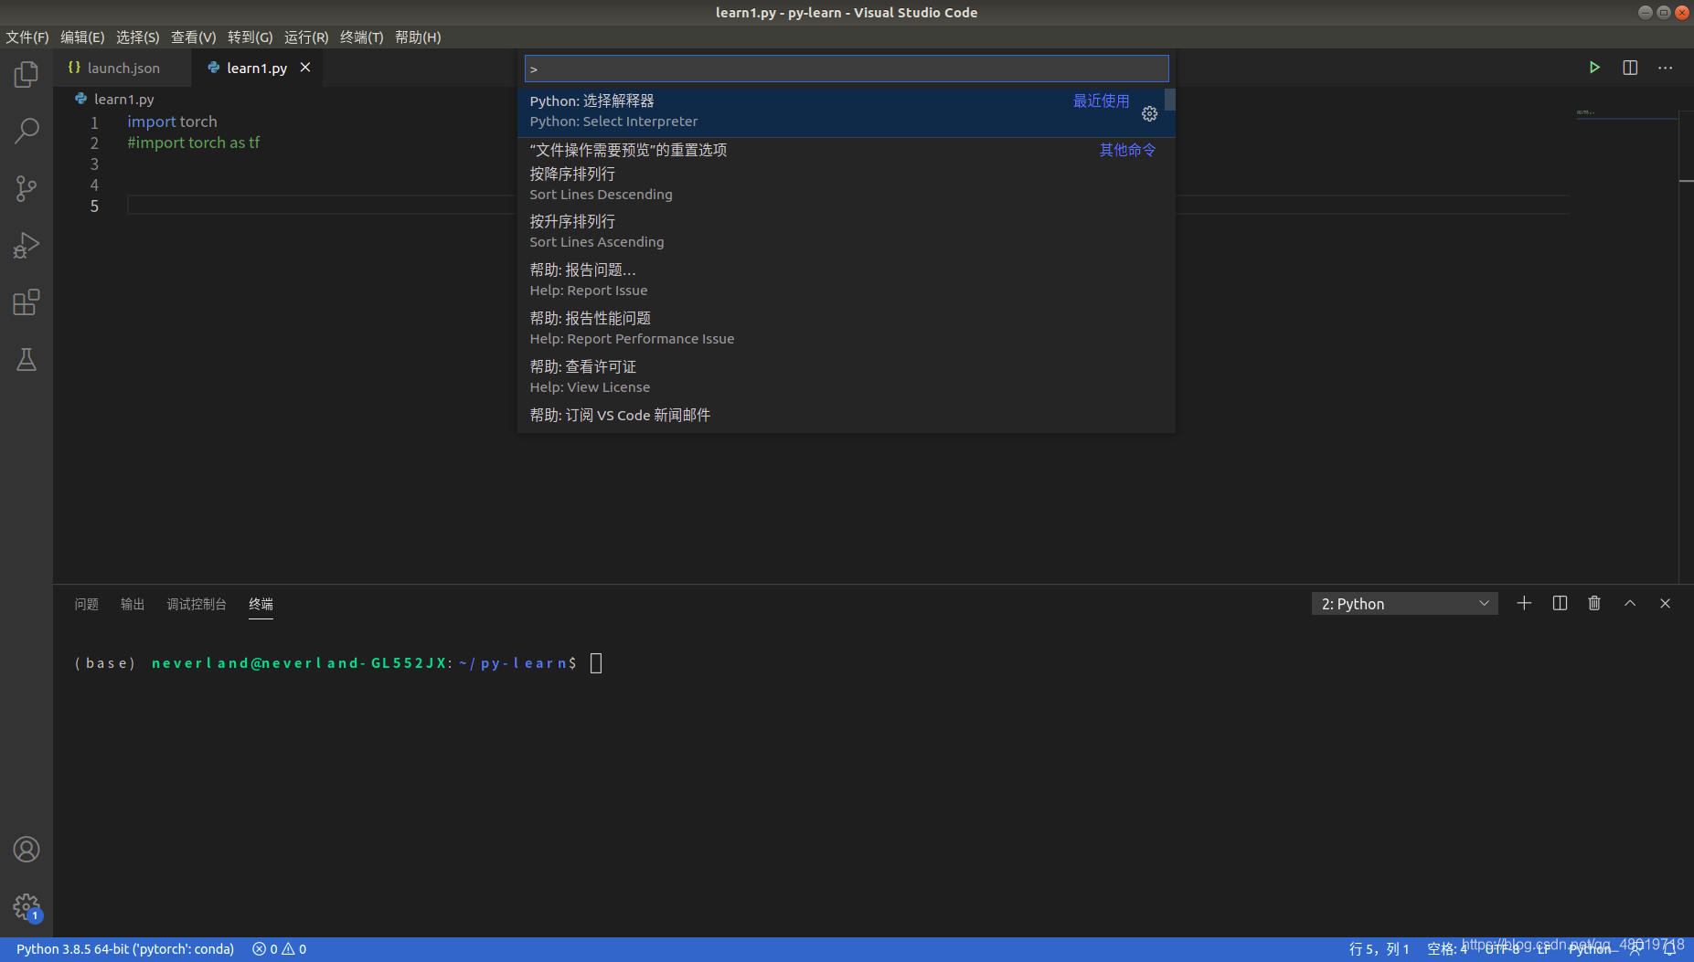Open the 查看(V) menu
1694x962 pixels.
pos(194,37)
